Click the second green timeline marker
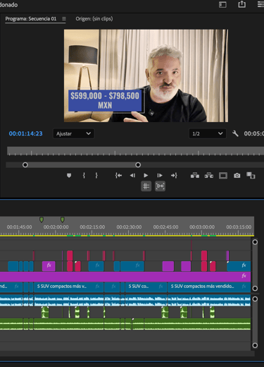264x367 pixels. coord(63,219)
